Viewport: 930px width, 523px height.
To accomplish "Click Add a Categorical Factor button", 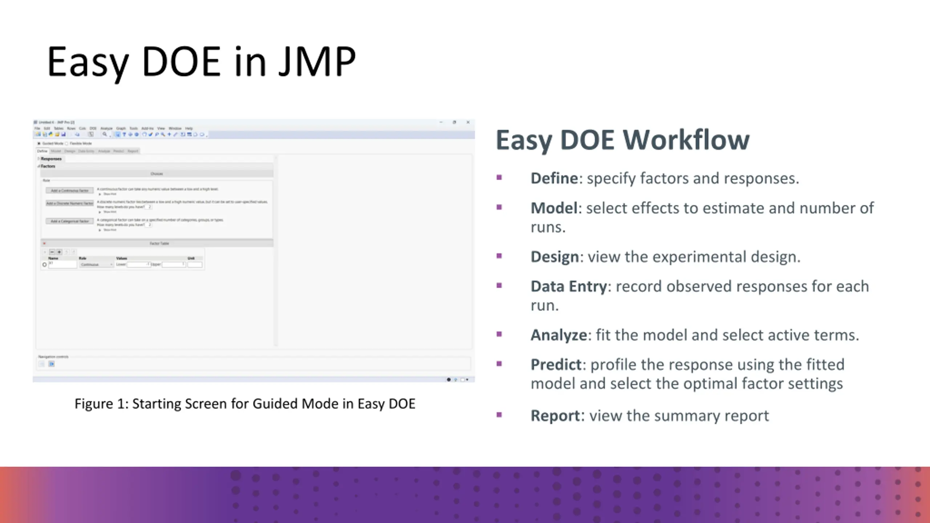I will point(70,221).
